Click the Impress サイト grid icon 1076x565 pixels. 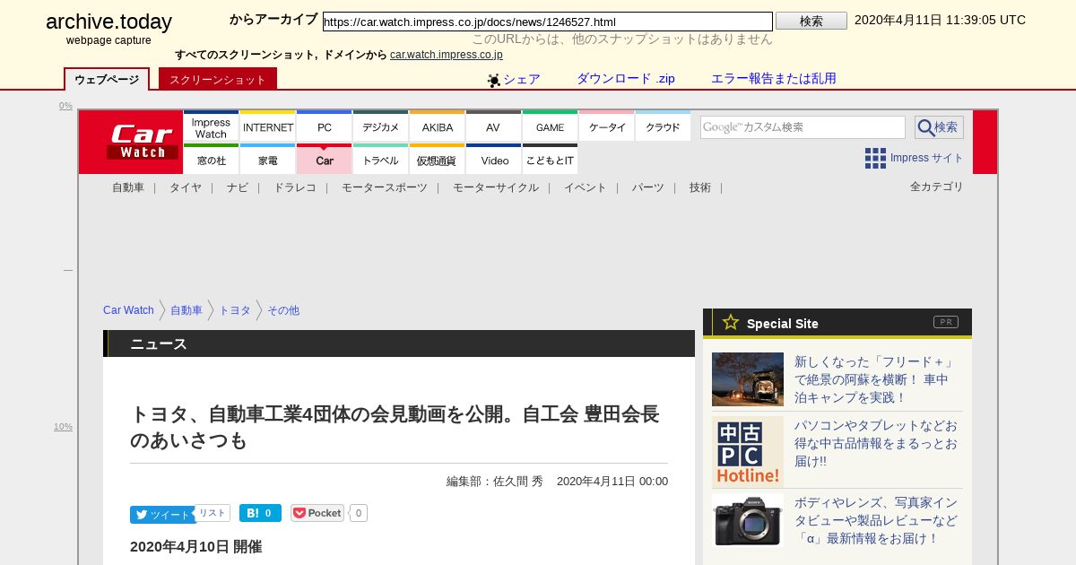[875, 158]
